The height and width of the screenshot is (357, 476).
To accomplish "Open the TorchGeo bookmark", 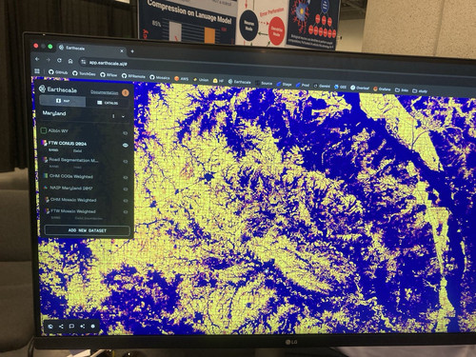I will tap(84, 73).
